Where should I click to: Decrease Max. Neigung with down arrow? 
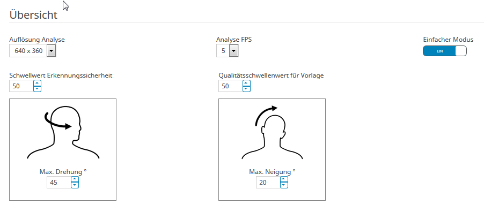(x=284, y=185)
